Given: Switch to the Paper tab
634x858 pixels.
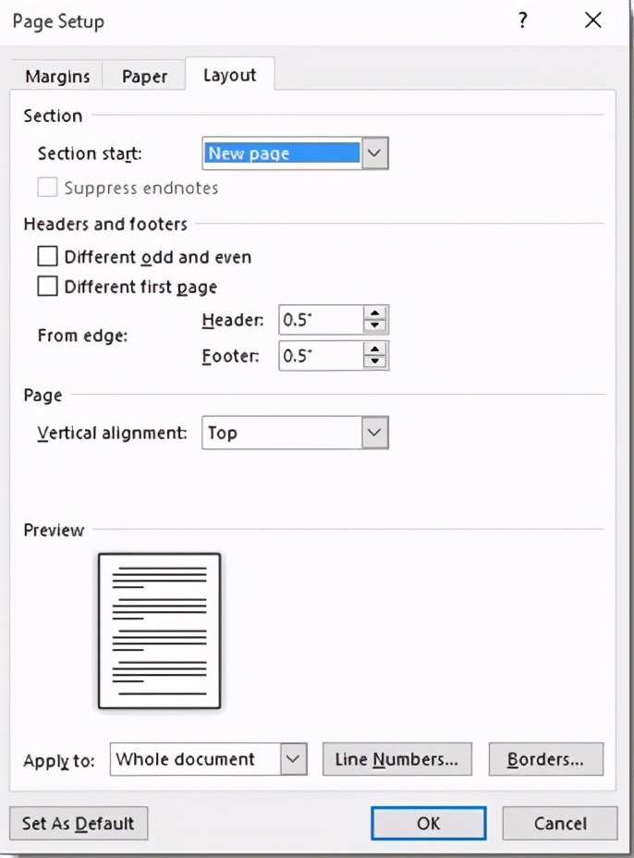Looking at the screenshot, I should (144, 76).
